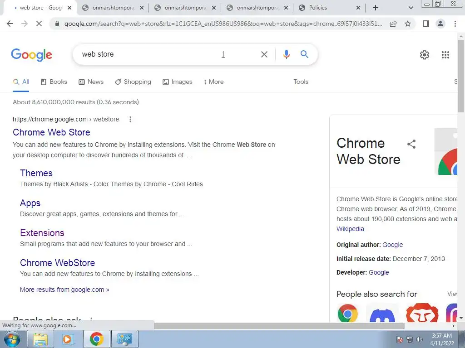Image resolution: width=465 pixels, height=348 pixels.
Task: Select the Images results tab
Action: point(178,82)
